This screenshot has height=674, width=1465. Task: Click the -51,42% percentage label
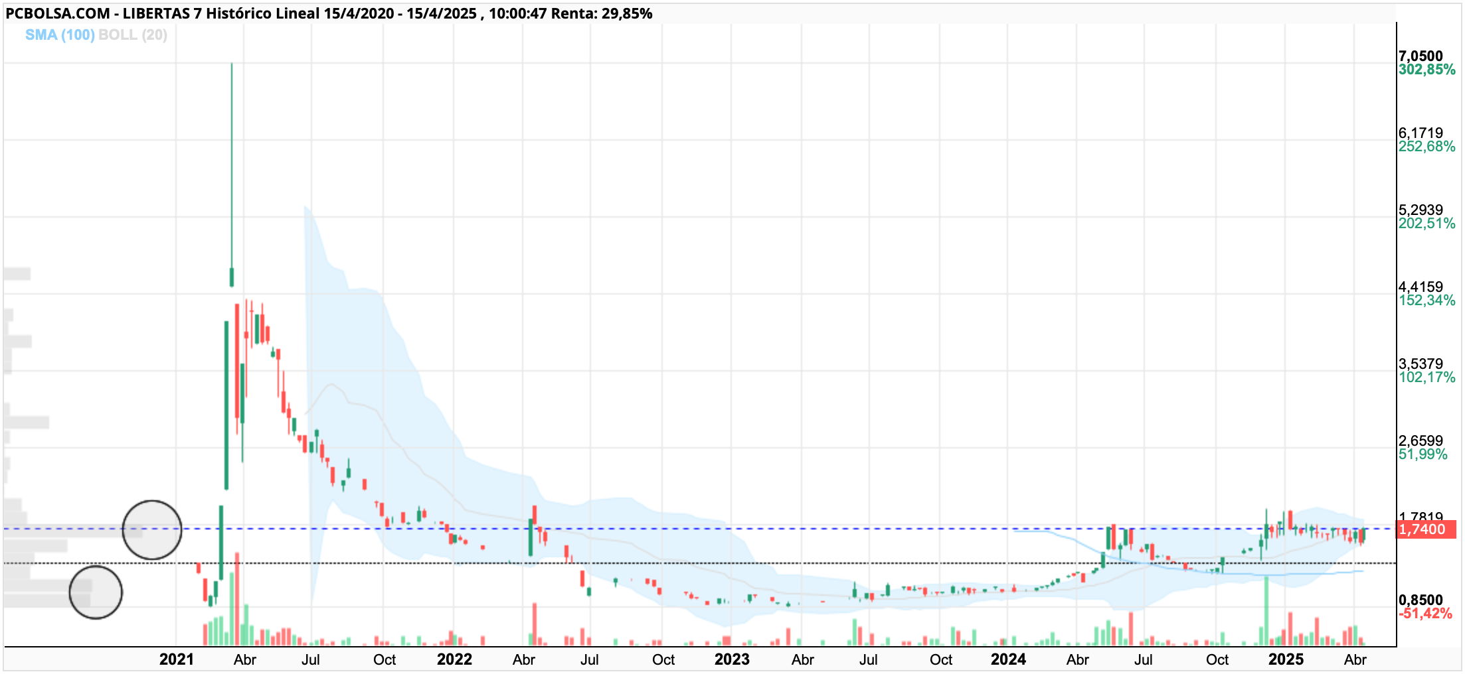(x=1425, y=614)
